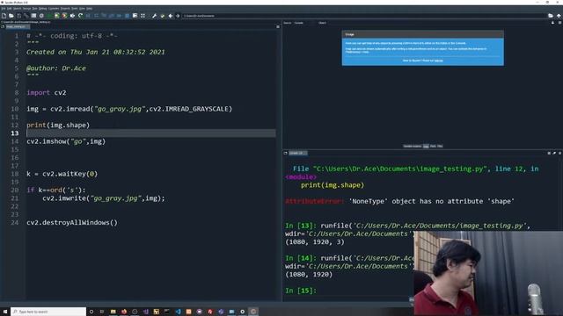Image resolution: width=563 pixels, height=316 pixels.
Task: Click line number 13 in the gutter
Action: (14, 133)
